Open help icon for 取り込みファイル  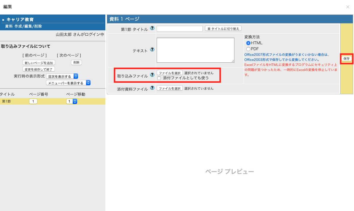[152, 75]
